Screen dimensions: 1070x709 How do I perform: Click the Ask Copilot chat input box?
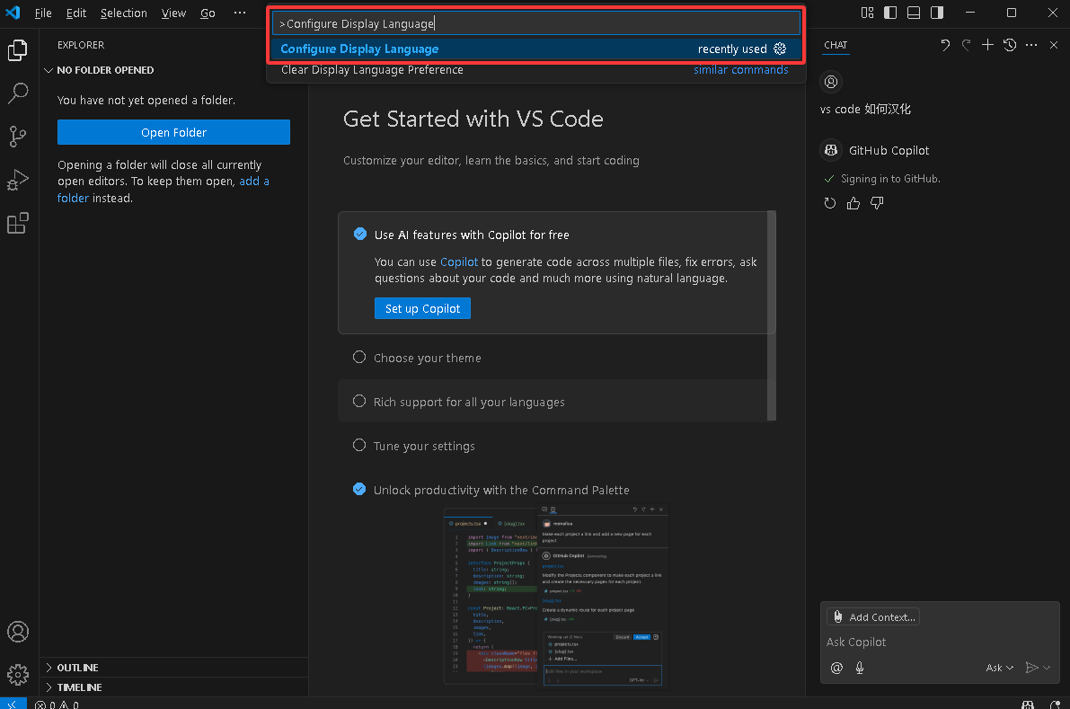tap(940, 643)
